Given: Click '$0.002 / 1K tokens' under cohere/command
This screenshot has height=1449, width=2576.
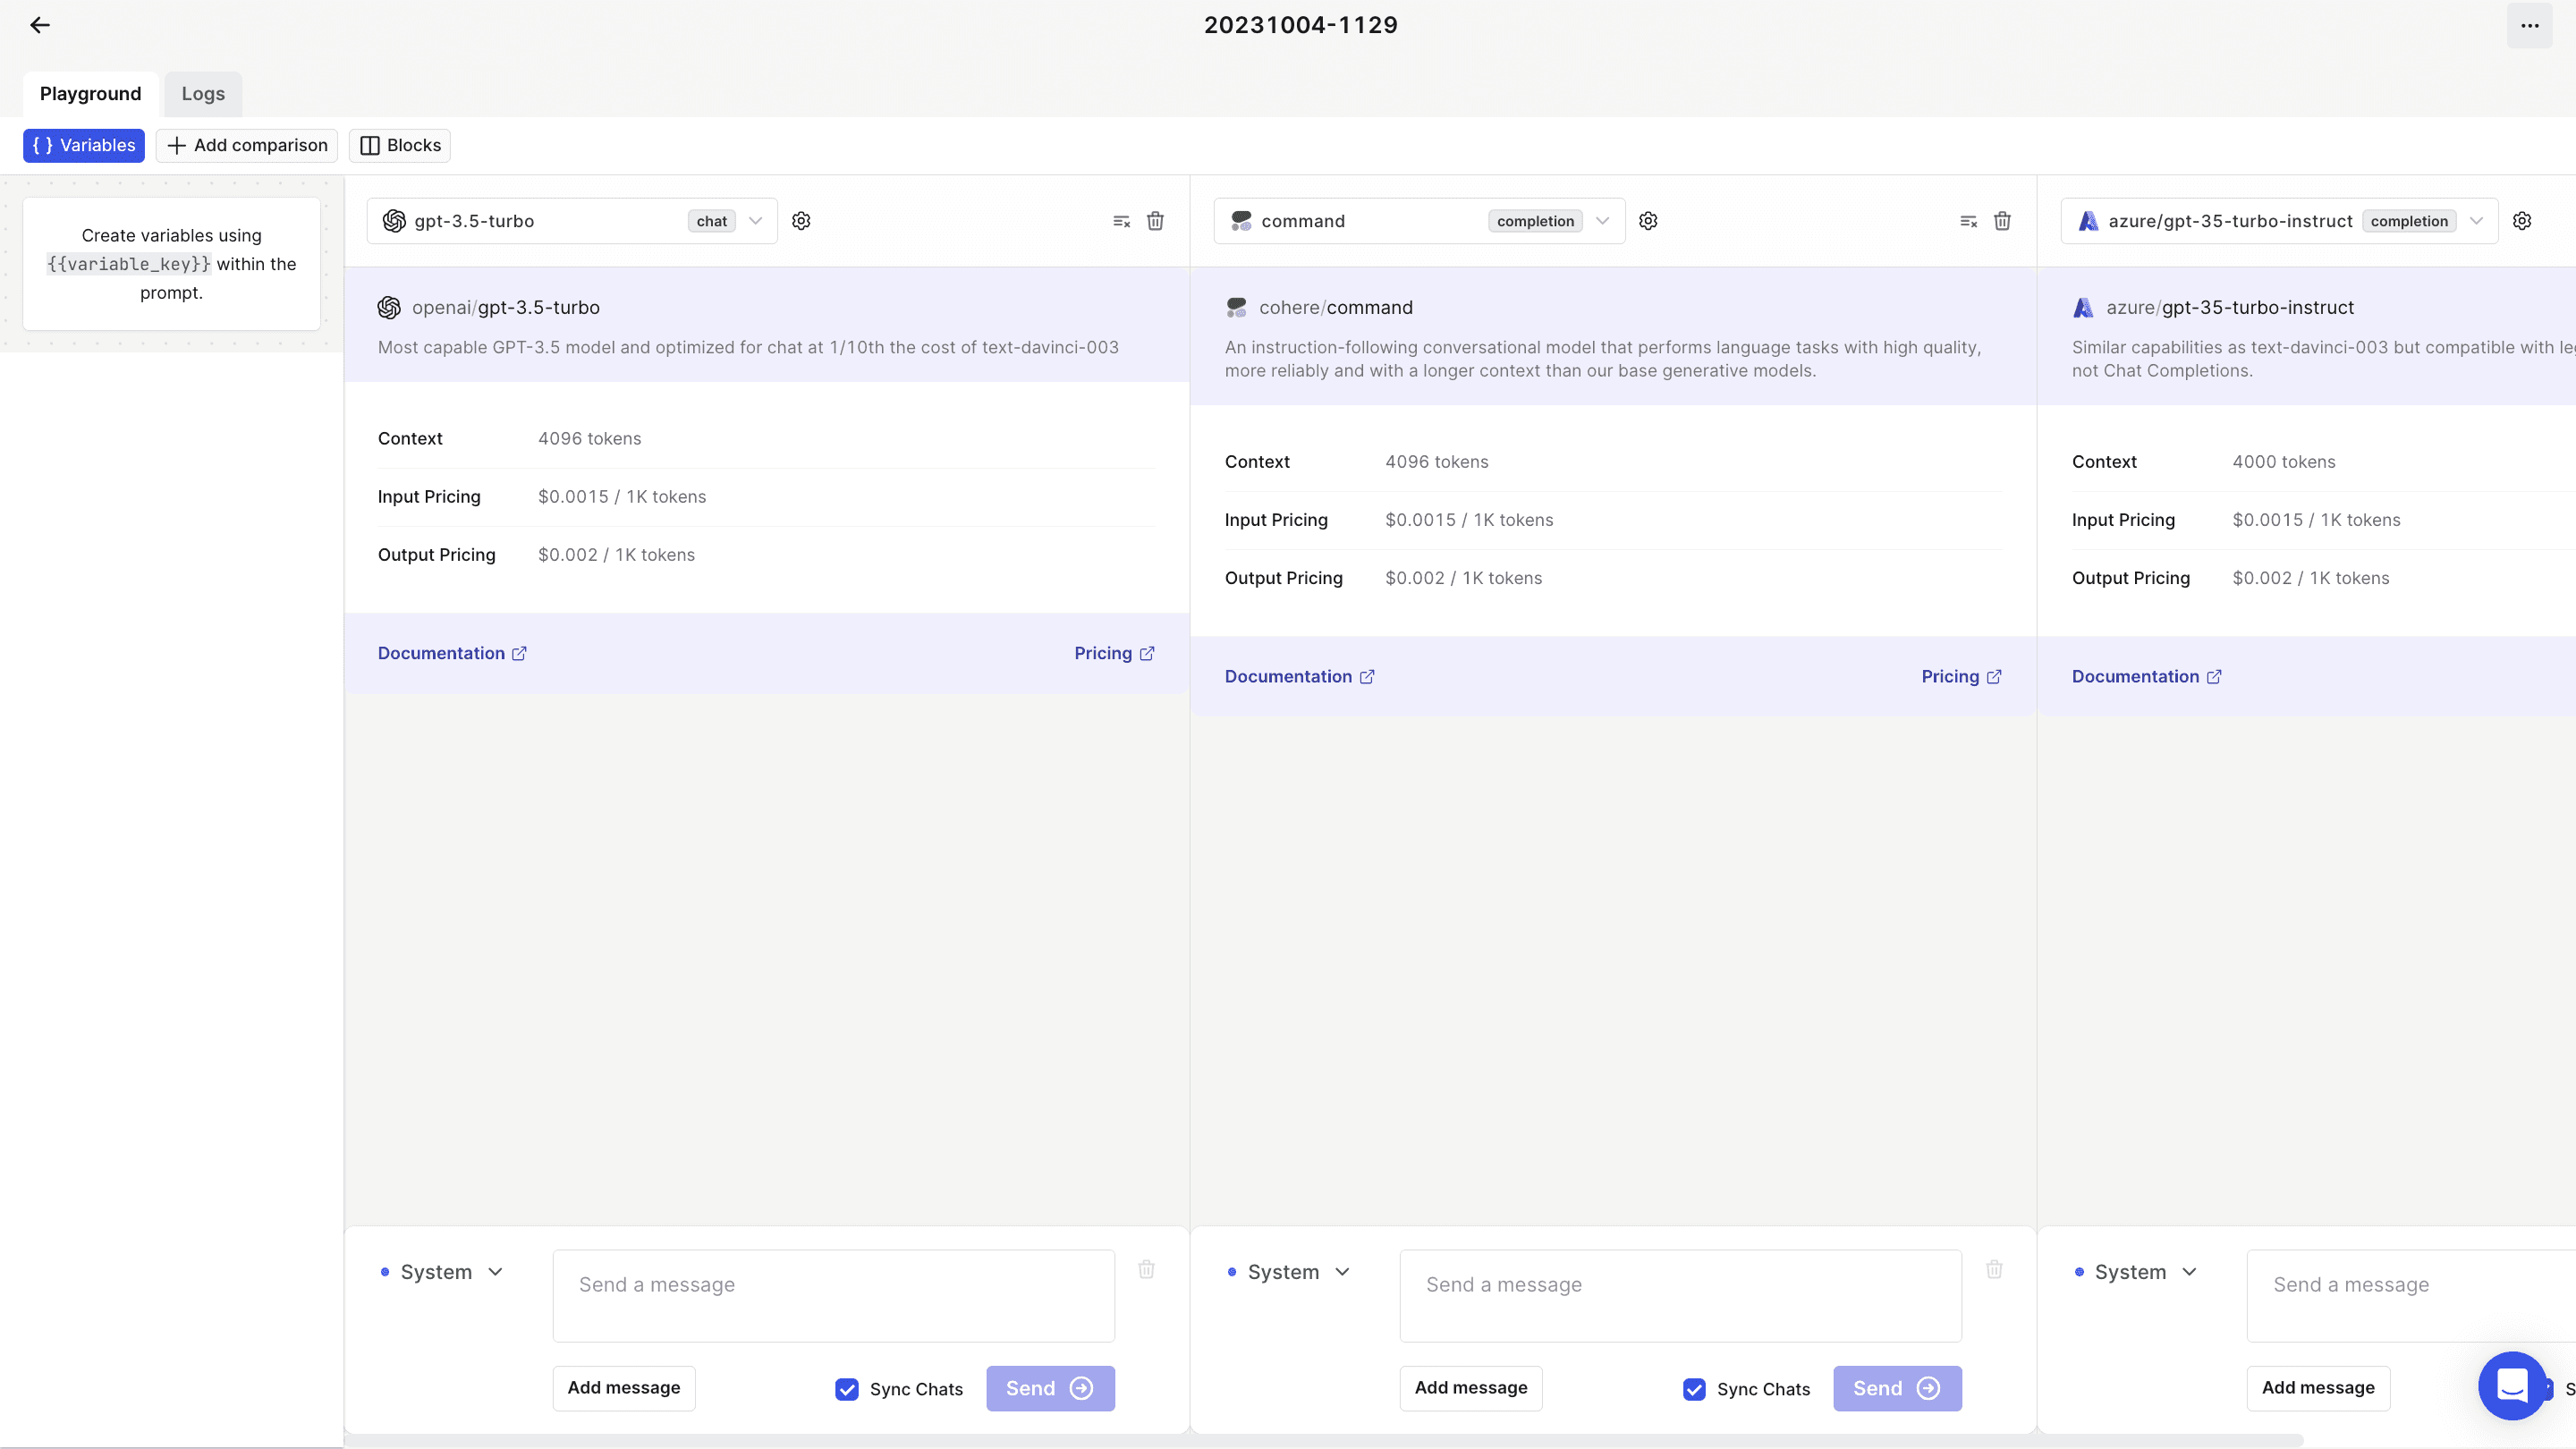Looking at the screenshot, I should pyautogui.click(x=1464, y=578).
